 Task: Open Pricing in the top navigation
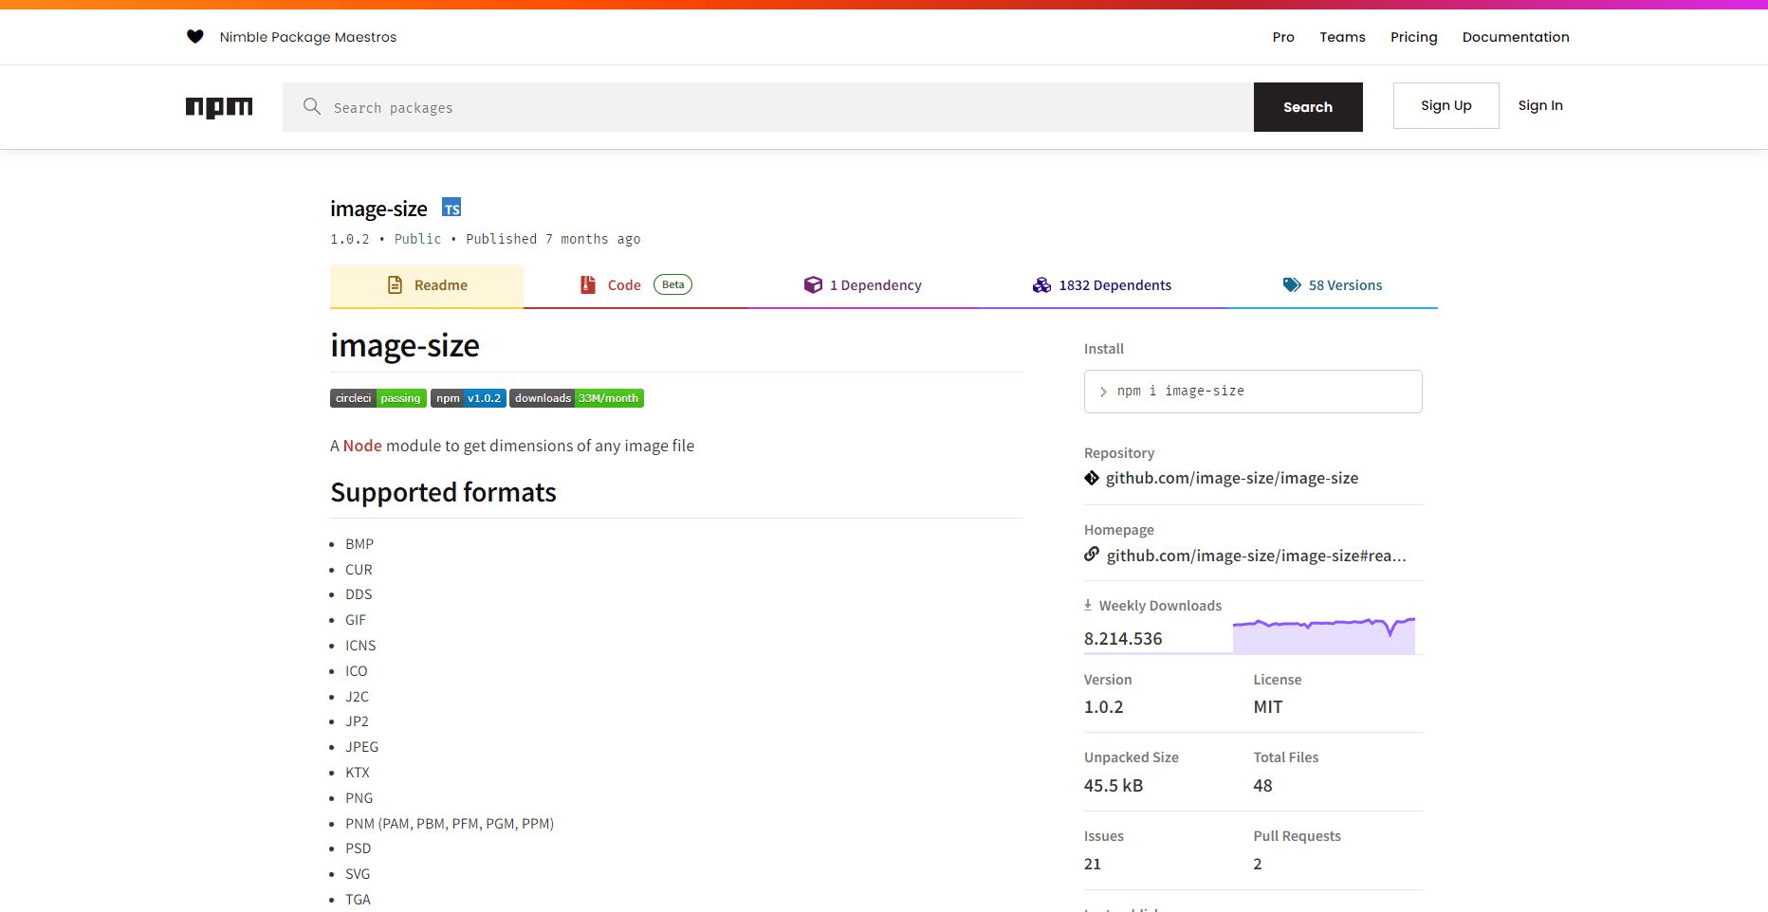1413,37
